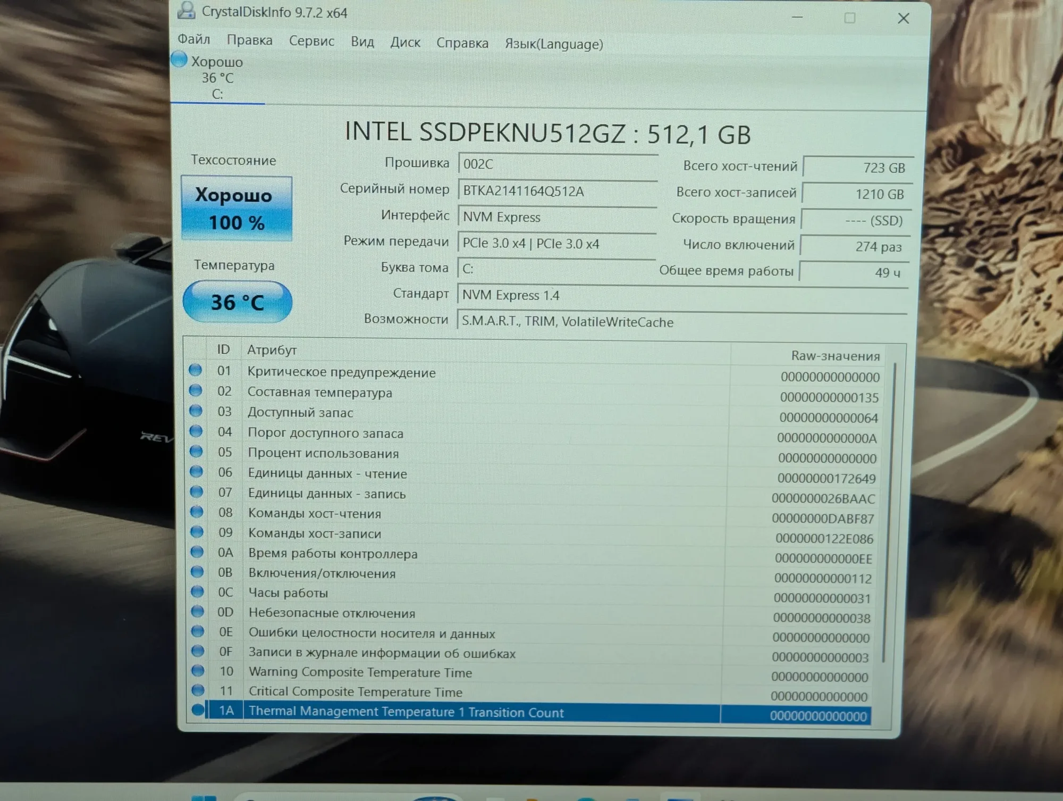Click the Интерфейс field NVM Express

[x=557, y=217]
